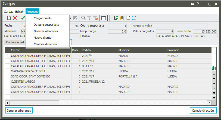Click the Cód. transportista input field
This screenshot has width=221, height=120.
(117, 26)
